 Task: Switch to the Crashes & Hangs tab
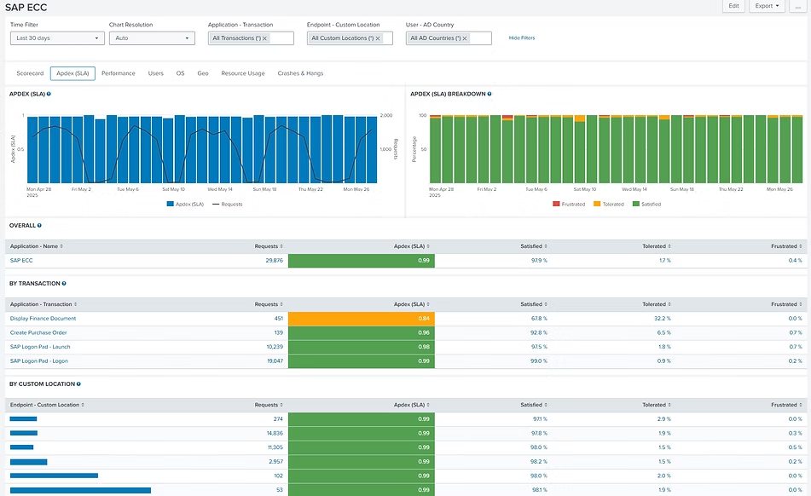point(300,73)
